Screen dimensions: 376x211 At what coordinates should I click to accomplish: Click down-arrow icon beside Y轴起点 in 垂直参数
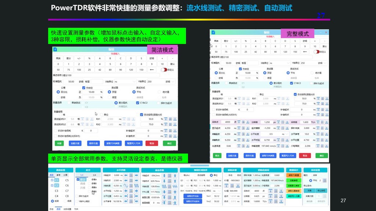(x=164, y=175)
